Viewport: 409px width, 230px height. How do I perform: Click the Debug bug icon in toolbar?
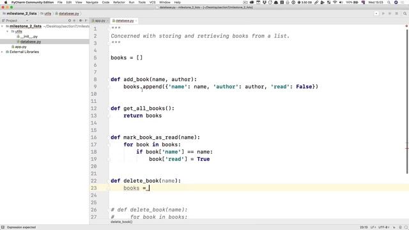click(x=390, y=13)
